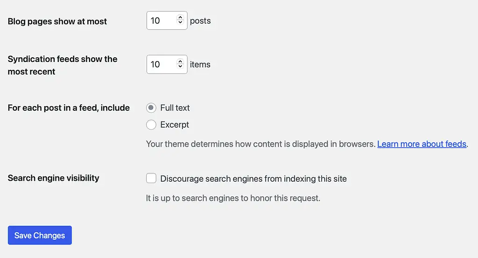478x258 pixels.
Task: Click the "Blog pages show at most" label
Action: (x=57, y=21)
